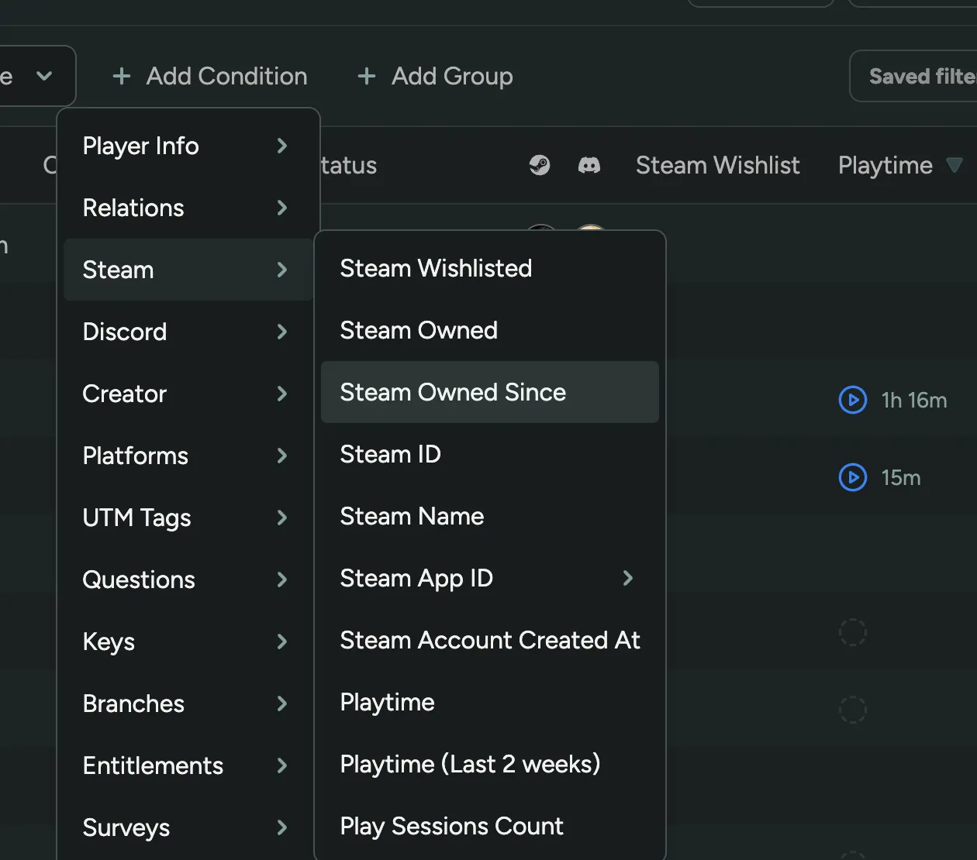Expand the Relations category chevron

click(x=281, y=208)
